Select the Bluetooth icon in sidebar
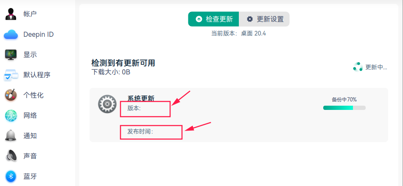403x186 pixels. pos(11,176)
